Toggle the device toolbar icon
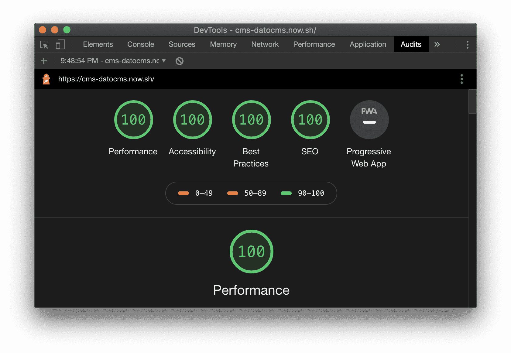 [60, 44]
